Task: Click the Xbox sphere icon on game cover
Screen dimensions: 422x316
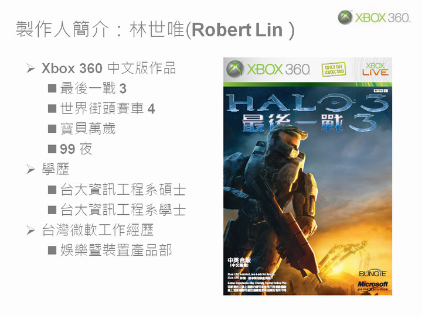Action: [x=235, y=69]
